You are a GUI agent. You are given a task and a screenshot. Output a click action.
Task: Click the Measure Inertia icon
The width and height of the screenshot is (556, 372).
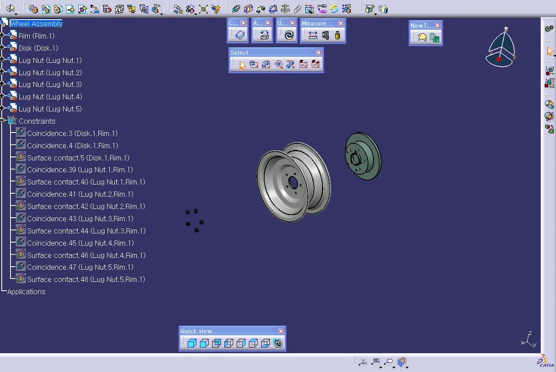[x=337, y=35]
